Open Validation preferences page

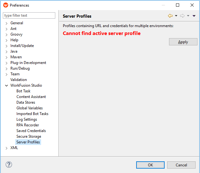pyautogui.click(x=19, y=80)
